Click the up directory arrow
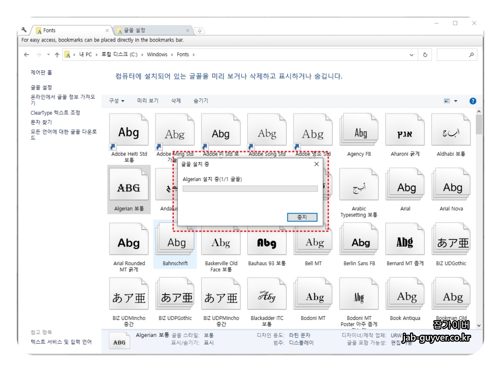This screenshot has height=372, width=501. pyautogui.click(x=57, y=55)
